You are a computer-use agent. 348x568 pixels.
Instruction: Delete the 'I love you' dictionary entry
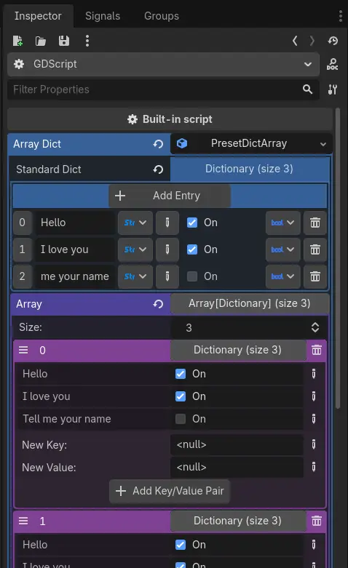[315, 249]
